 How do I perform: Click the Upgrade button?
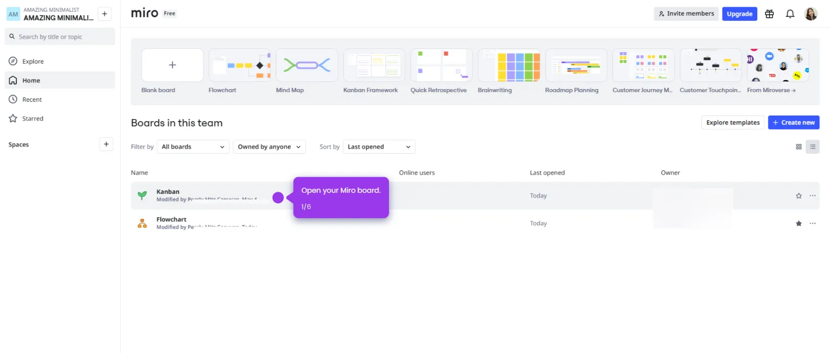739,14
